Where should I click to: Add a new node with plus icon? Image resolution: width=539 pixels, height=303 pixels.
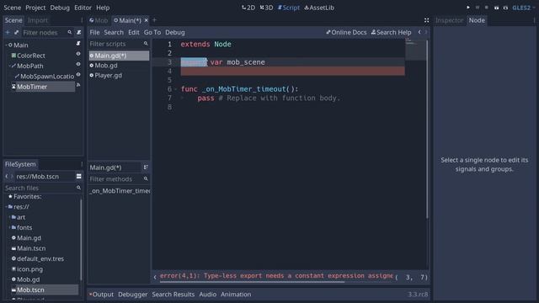(8, 32)
